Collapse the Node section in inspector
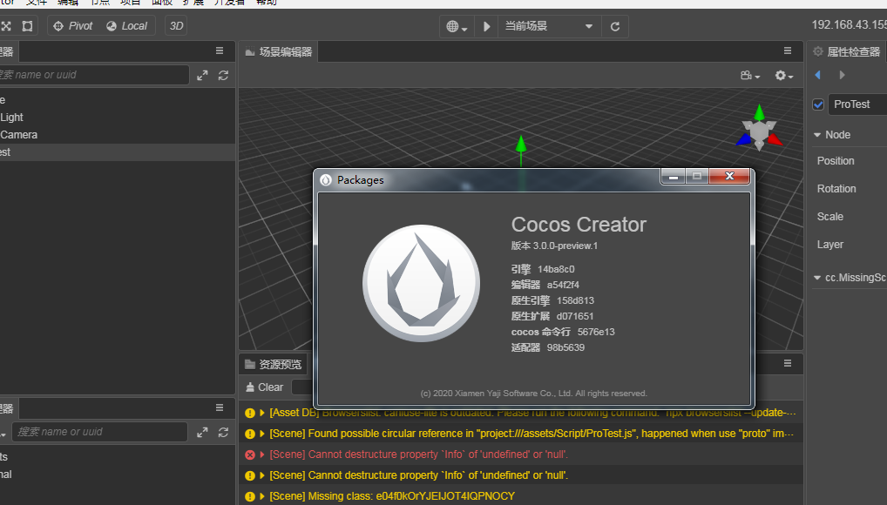This screenshot has height=505, width=887. [816, 135]
